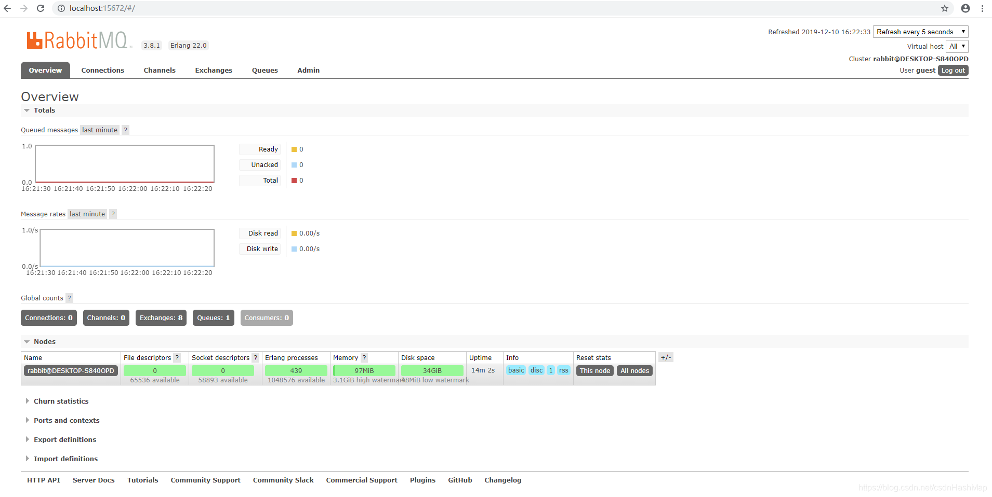This screenshot has width=992, height=497.
Task: Click the basic info tag
Action: point(516,370)
